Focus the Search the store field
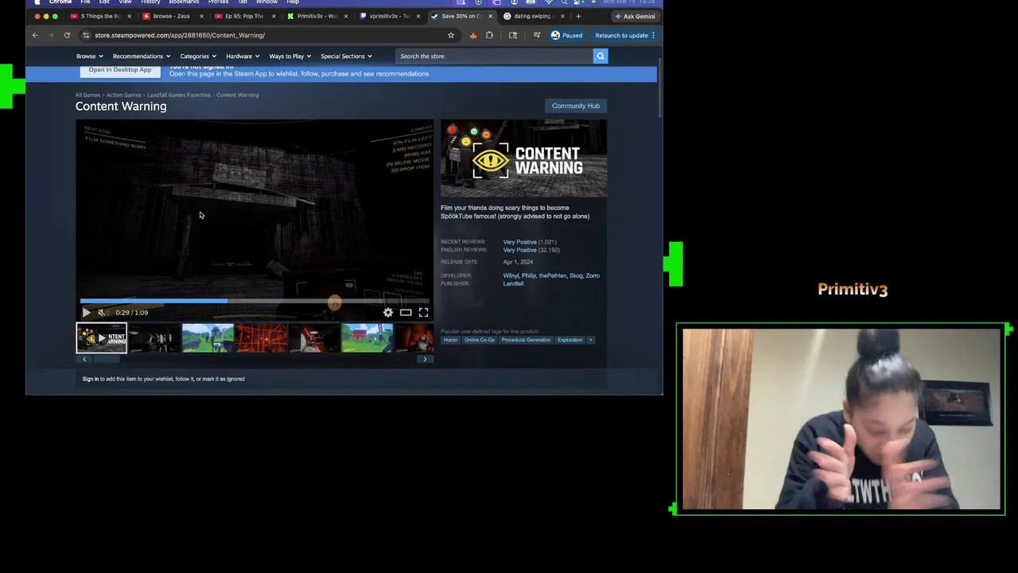This screenshot has height=573, width=1018. pos(494,56)
